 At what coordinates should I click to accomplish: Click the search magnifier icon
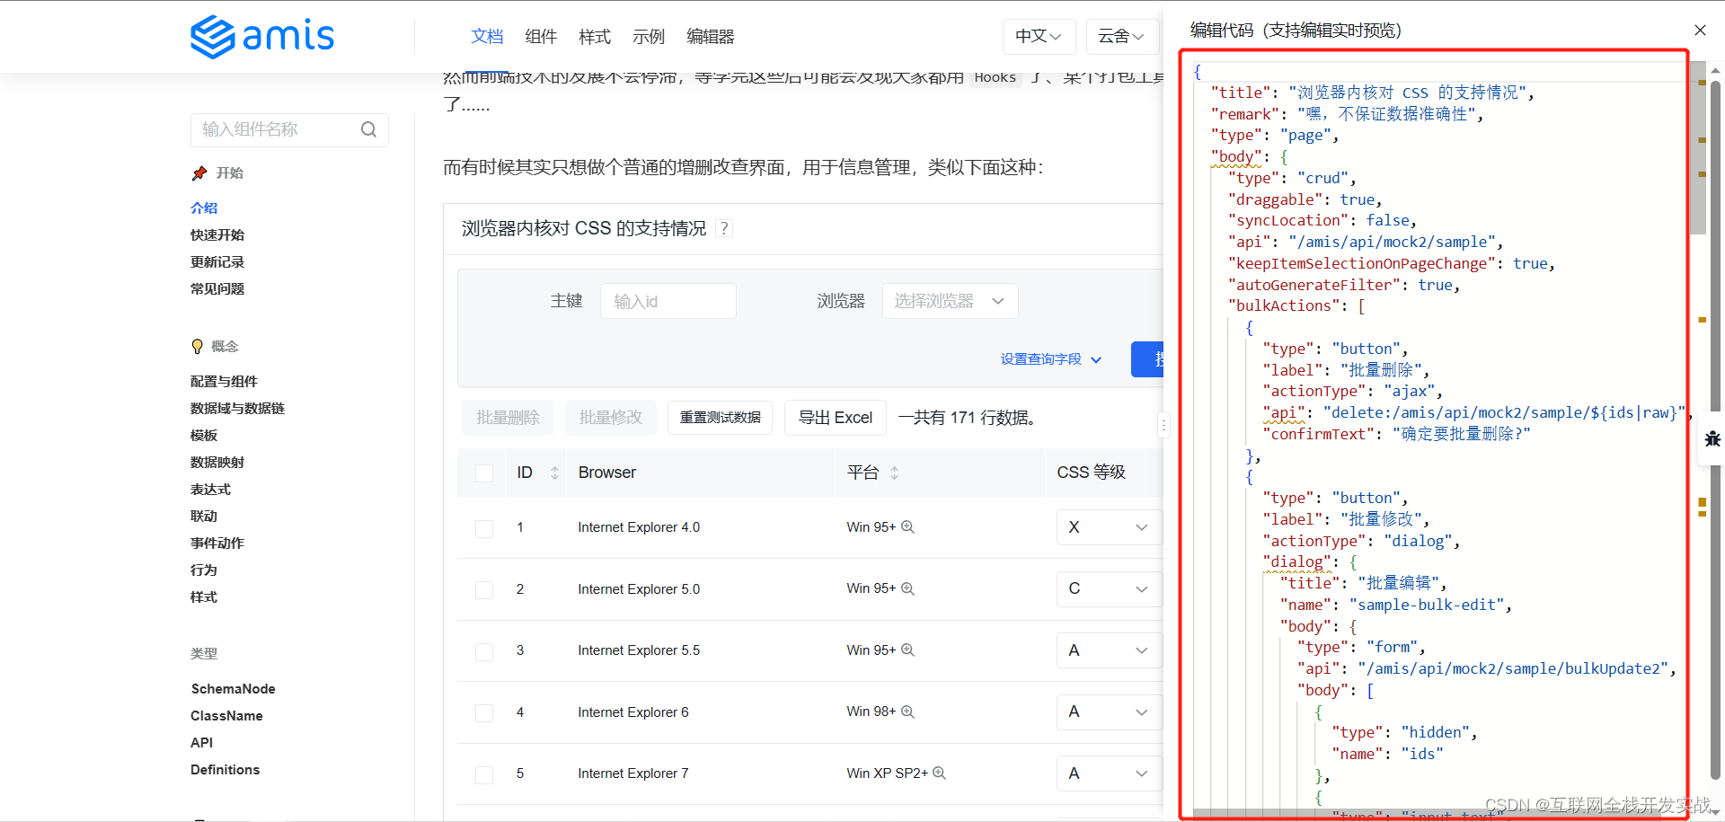tap(368, 129)
